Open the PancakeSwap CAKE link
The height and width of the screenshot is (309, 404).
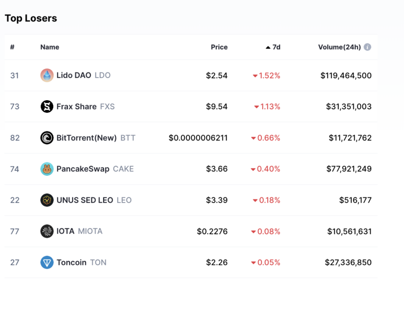[95, 169]
